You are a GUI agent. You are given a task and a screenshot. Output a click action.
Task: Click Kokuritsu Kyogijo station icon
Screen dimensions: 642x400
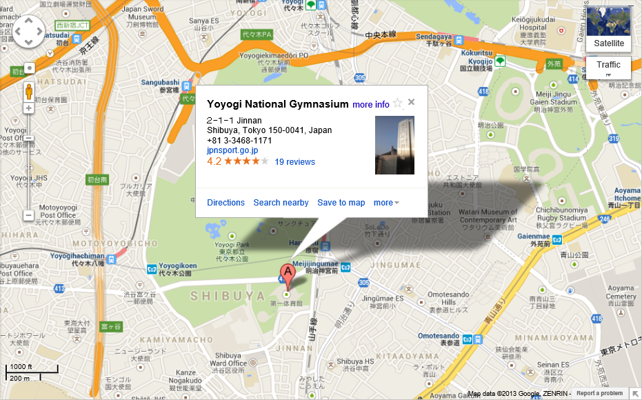(x=500, y=61)
